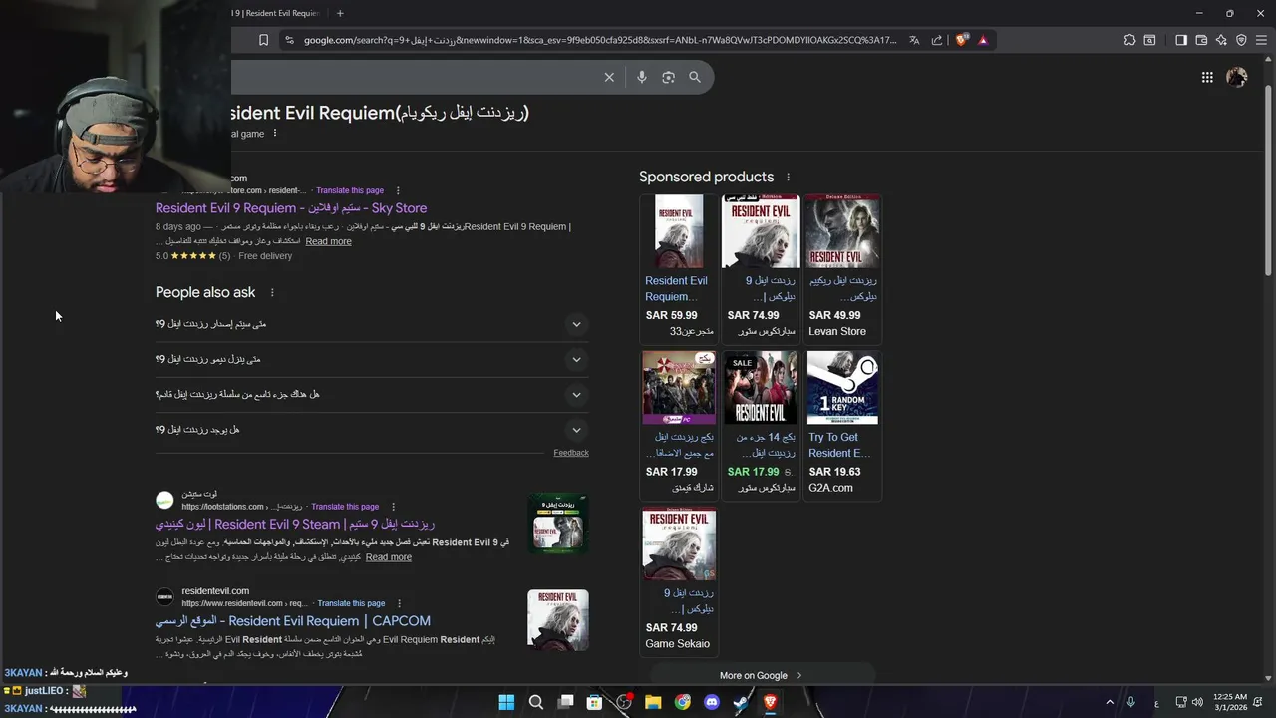The height and width of the screenshot is (718, 1276).
Task: Open a new browser tab
Action: pyautogui.click(x=340, y=13)
